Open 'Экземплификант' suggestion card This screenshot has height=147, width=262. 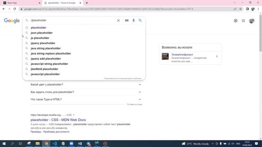point(190,58)
